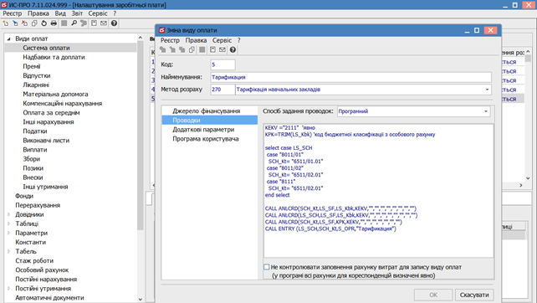This screenshot has height=303, width=537.
Task: Open the main 'Вид' menu
Action: coord(60,13)
